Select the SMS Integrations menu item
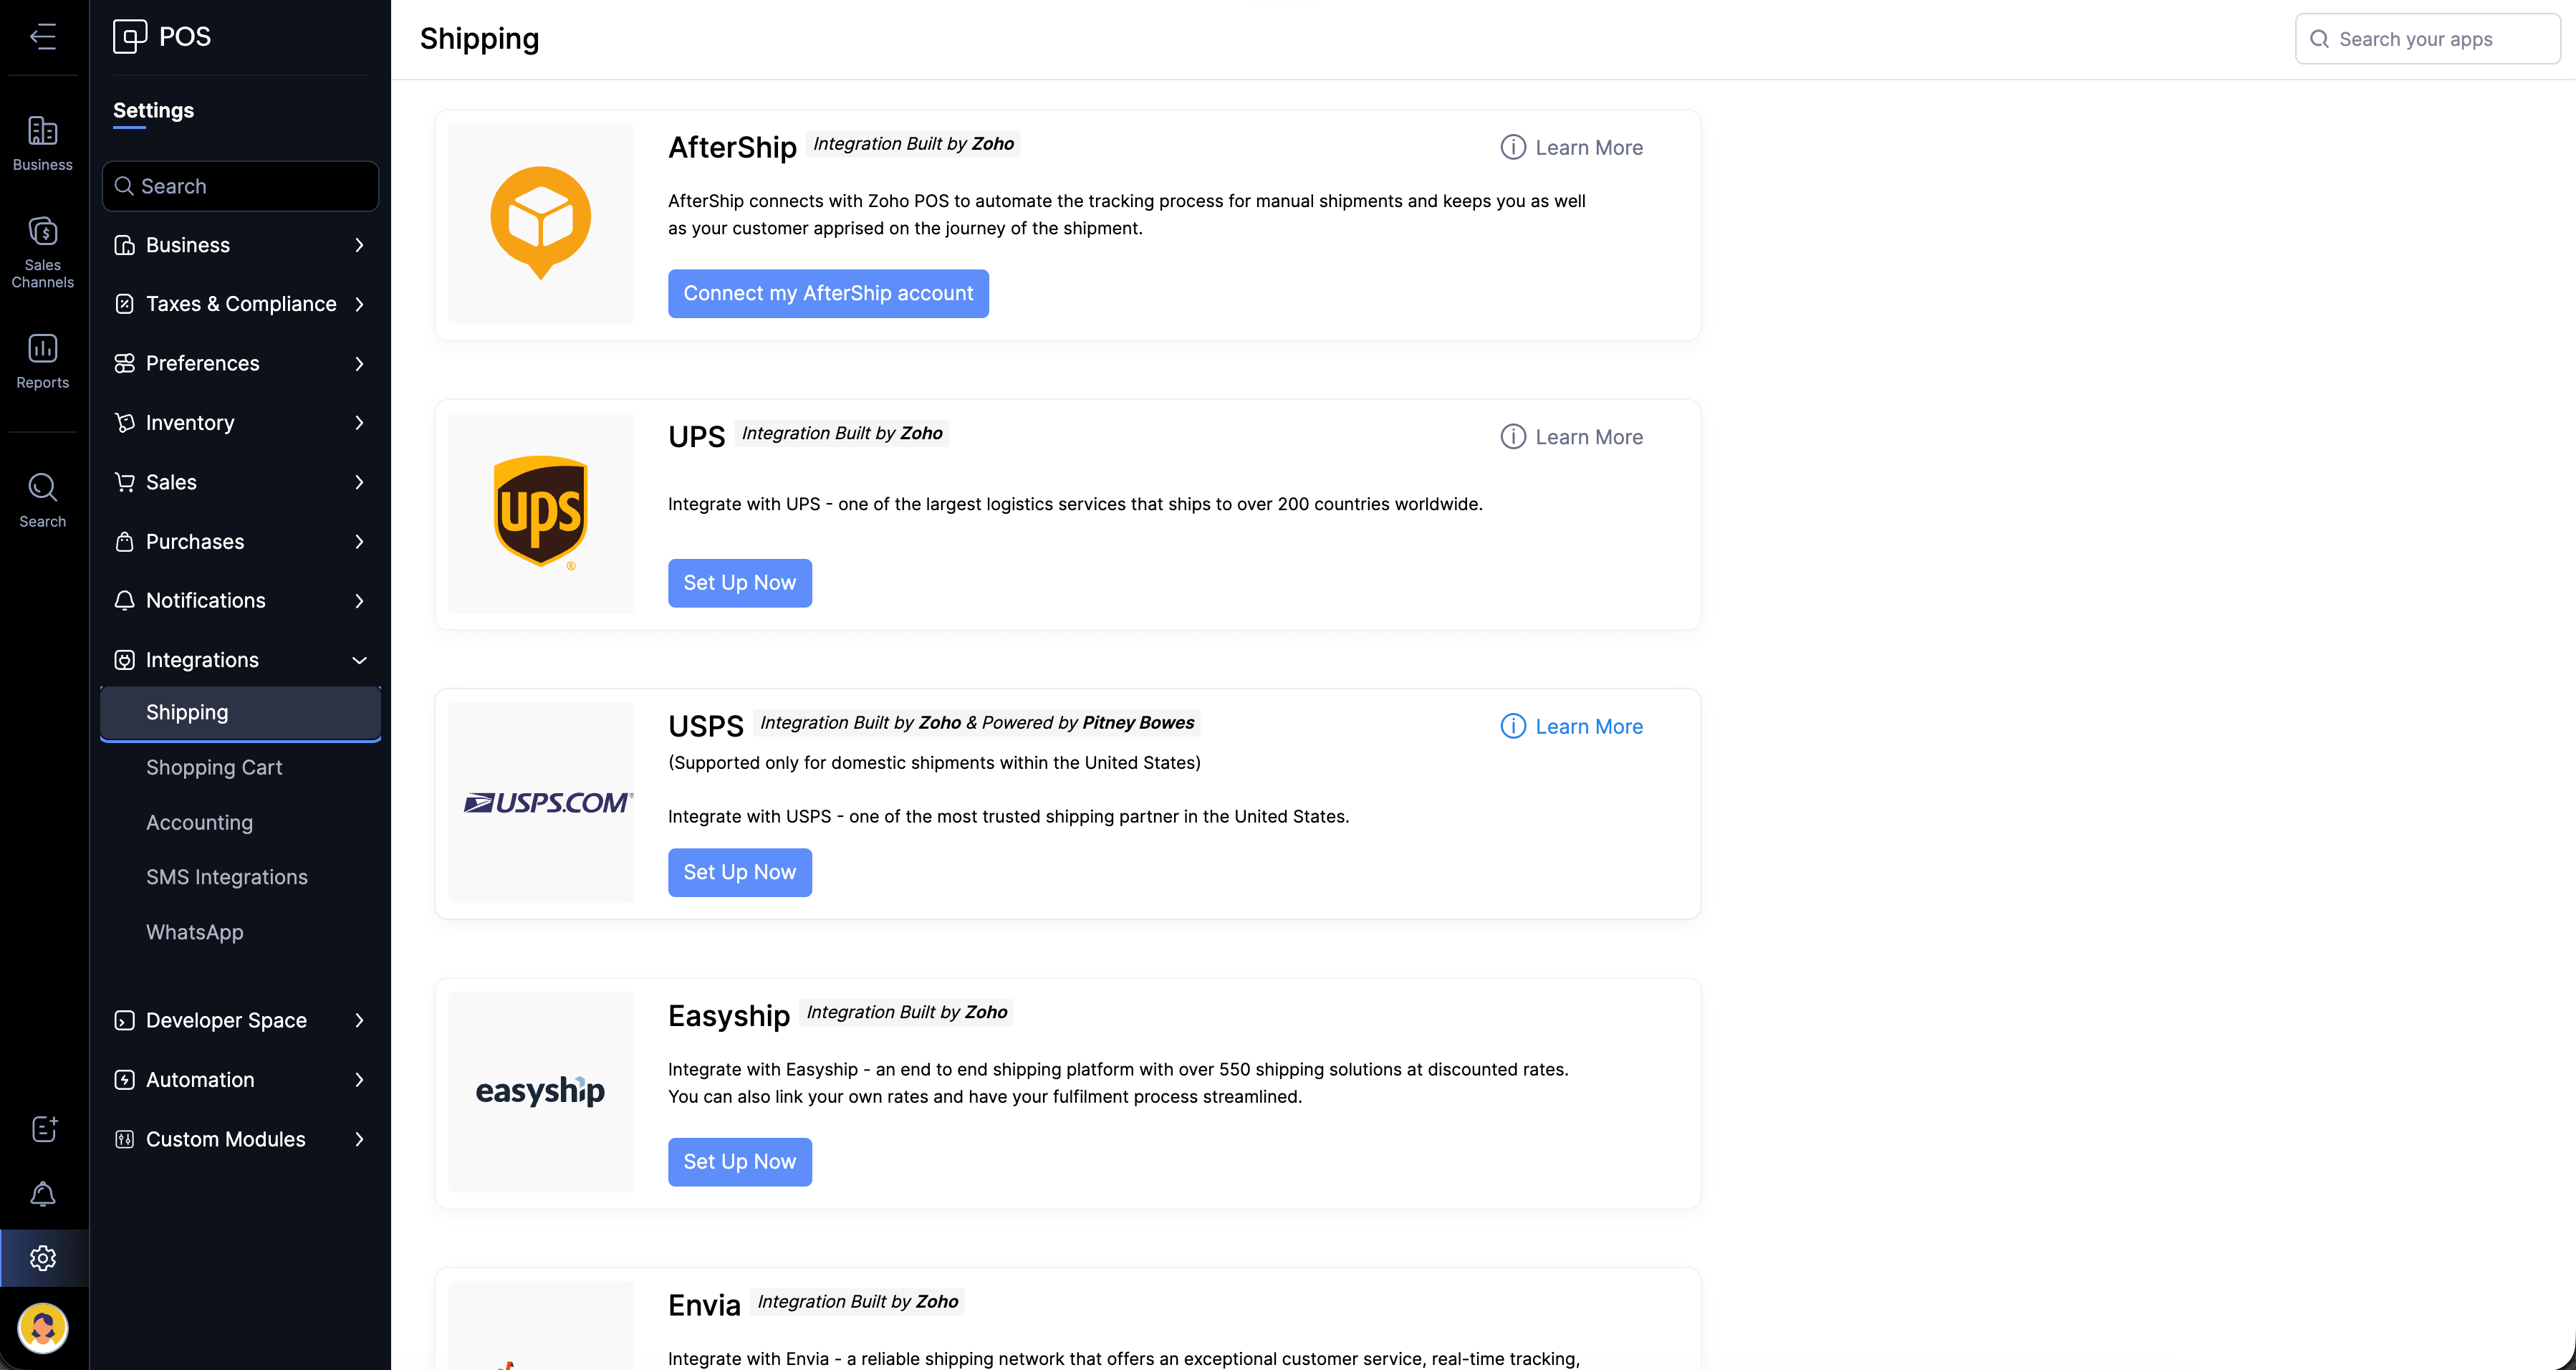Viewport: 2576px width, 1370px height. (227, 877)
